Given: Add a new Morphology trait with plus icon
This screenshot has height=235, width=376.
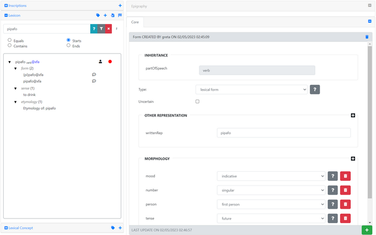Looking at the screenshot, I should click(353, 159).
